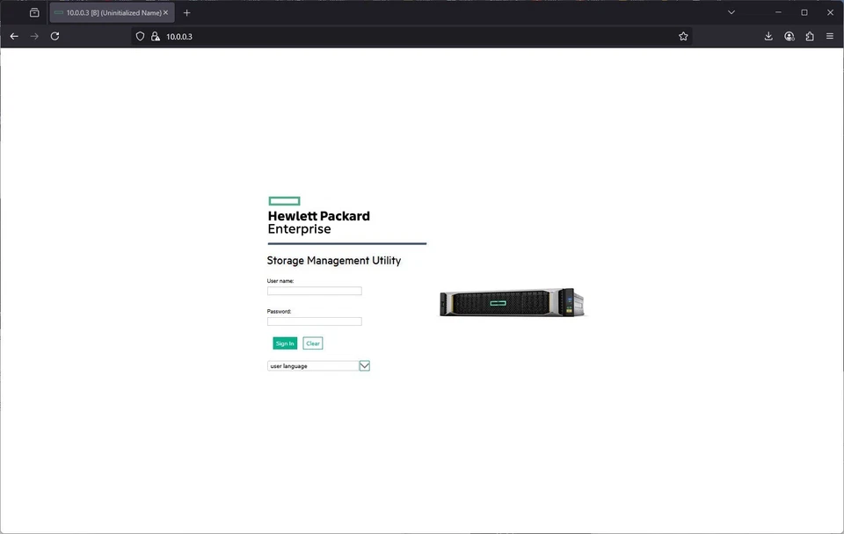Open the list-all-tabs chevron
This screenshot has width=844, height=534.
pyautogui.click(x=731, y=12)
